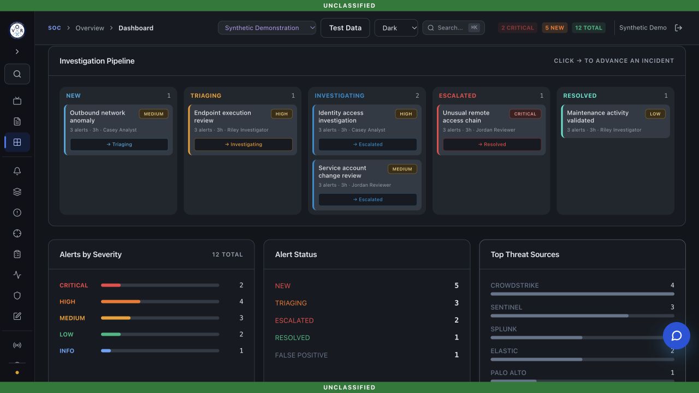Open the sidebar search button
The height and width of the screenshot is (393, 699).
click(17, 74)
